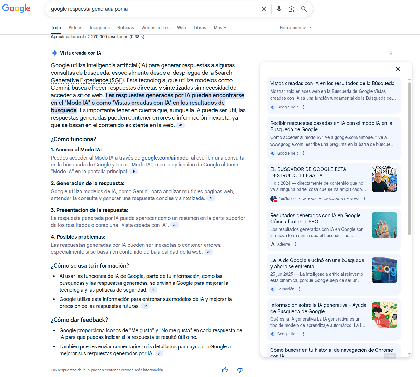Switch to the Imágenes tab
420x377 pixels.
tap(99, 28)
